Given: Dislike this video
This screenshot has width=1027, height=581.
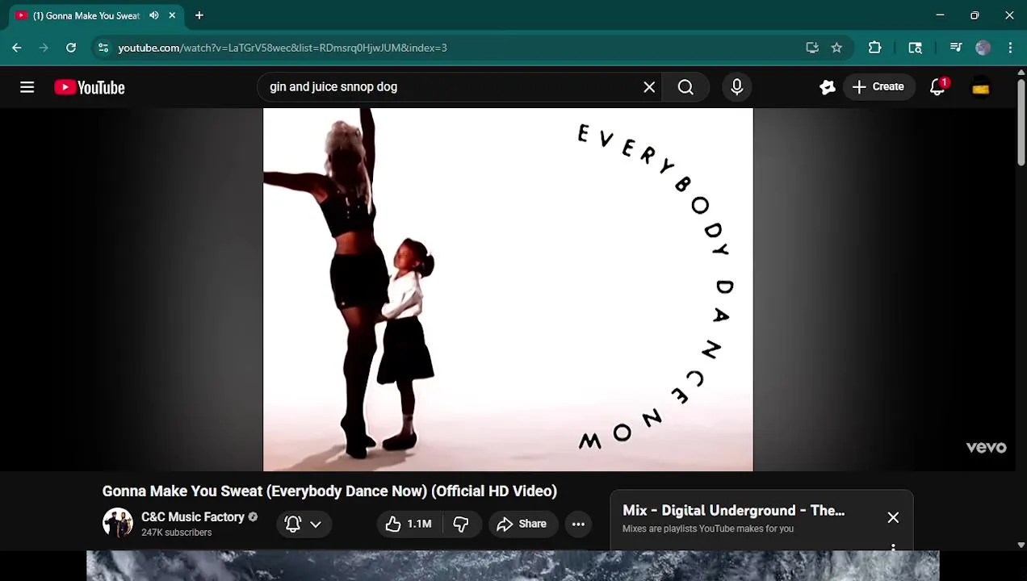Looking at the screenshot, I should click(461, 524).
